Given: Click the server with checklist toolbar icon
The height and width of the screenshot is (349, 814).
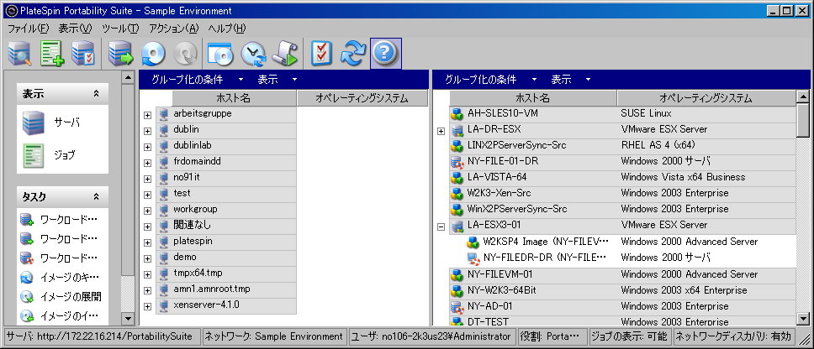Looking at the screenshot, I should click(83, 54).
